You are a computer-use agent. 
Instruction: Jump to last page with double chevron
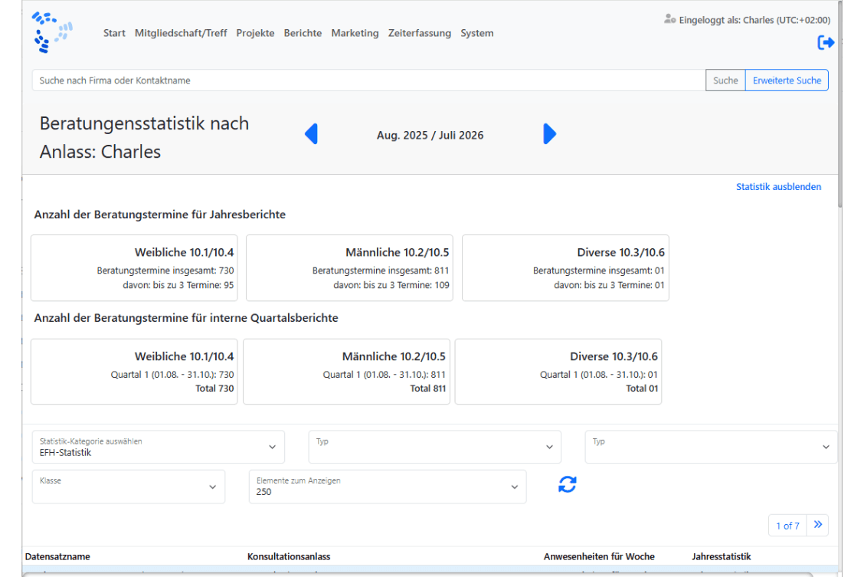point(818,525)
